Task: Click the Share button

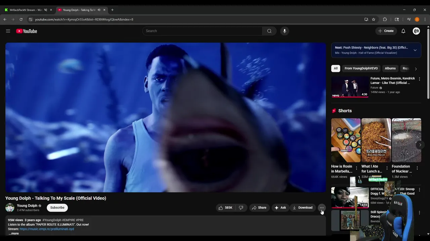Action: [x=259, y=208]
